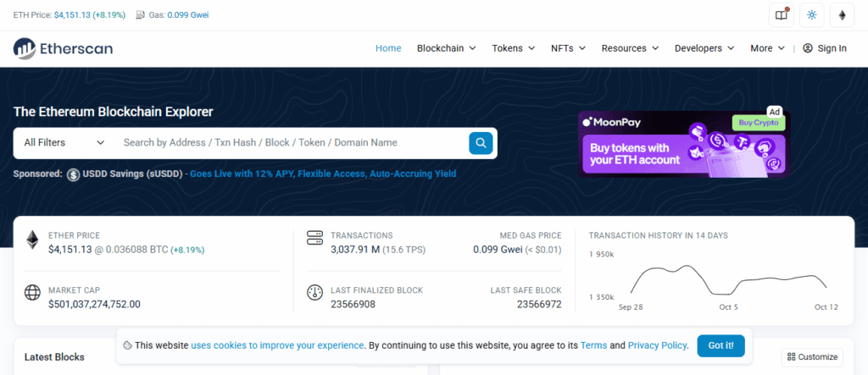Select the Home navigation tab
Viewport: 868px width, 375px height.
388,48
